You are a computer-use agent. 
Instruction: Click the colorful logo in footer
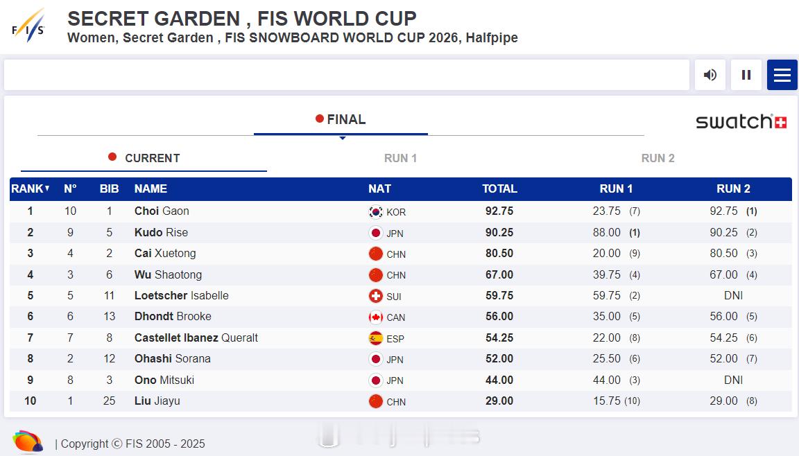[x=28, y=441]
